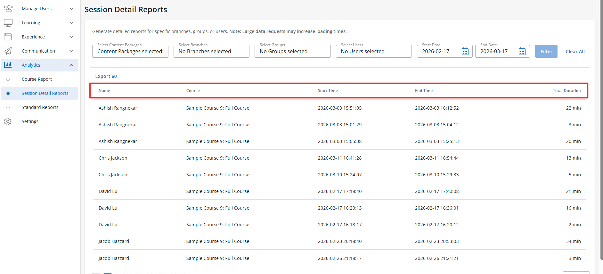The width and height of the screenshot is (603, 274).
Task: Collapse the Analytics menu chevron
Action: pos(71,65)
